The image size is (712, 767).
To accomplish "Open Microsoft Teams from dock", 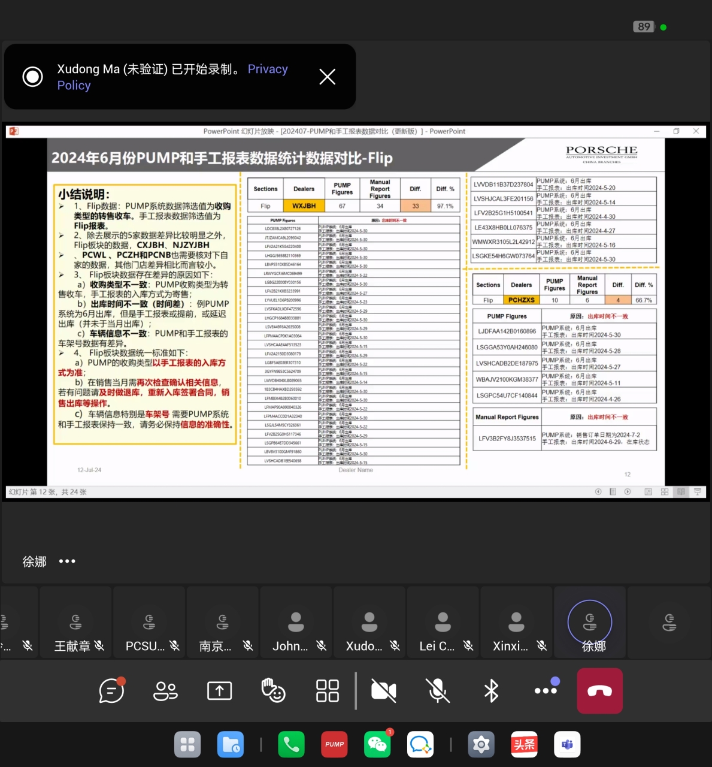I will 567,744.
